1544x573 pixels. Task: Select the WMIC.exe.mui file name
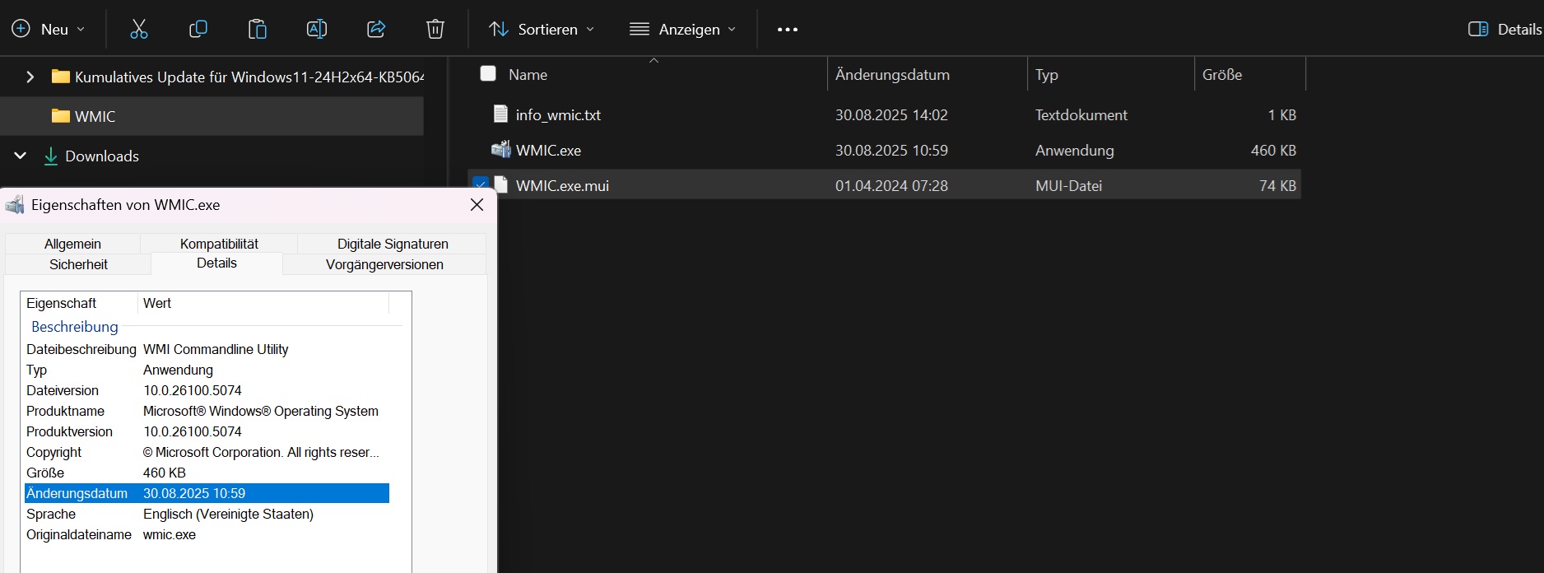(x=562, y=185)
